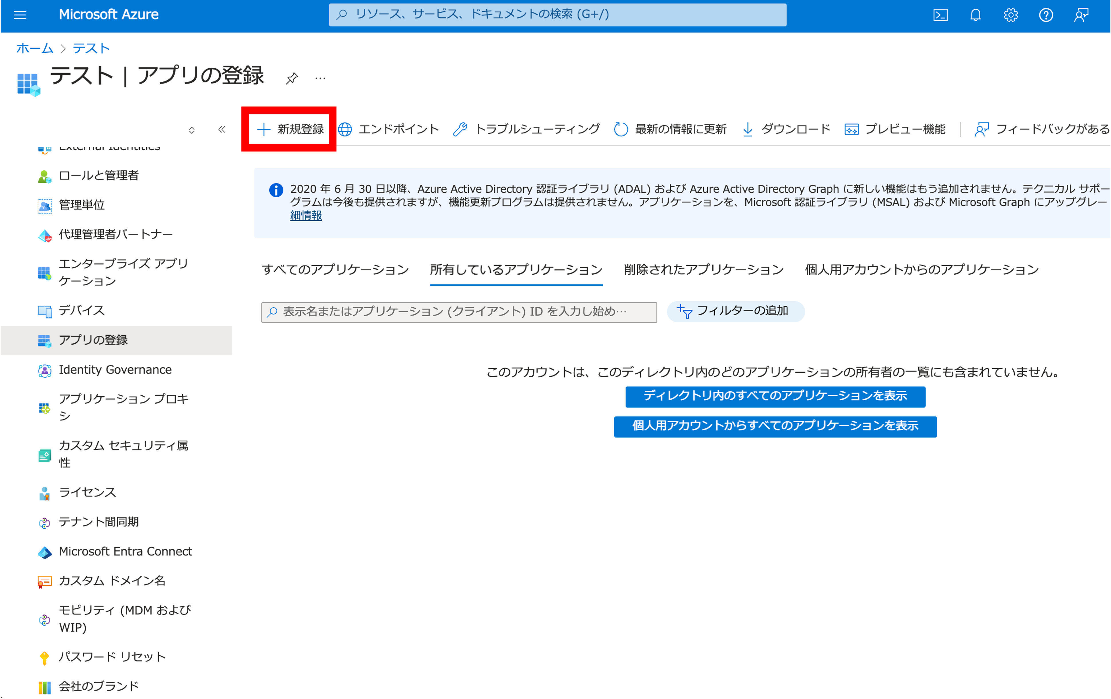Switch to すべてのアプリケーション tab
1111x699 pixels.
click(336, 269)
